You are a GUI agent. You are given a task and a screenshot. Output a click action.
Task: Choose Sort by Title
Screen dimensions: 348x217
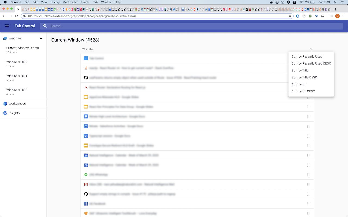[311, 71]
